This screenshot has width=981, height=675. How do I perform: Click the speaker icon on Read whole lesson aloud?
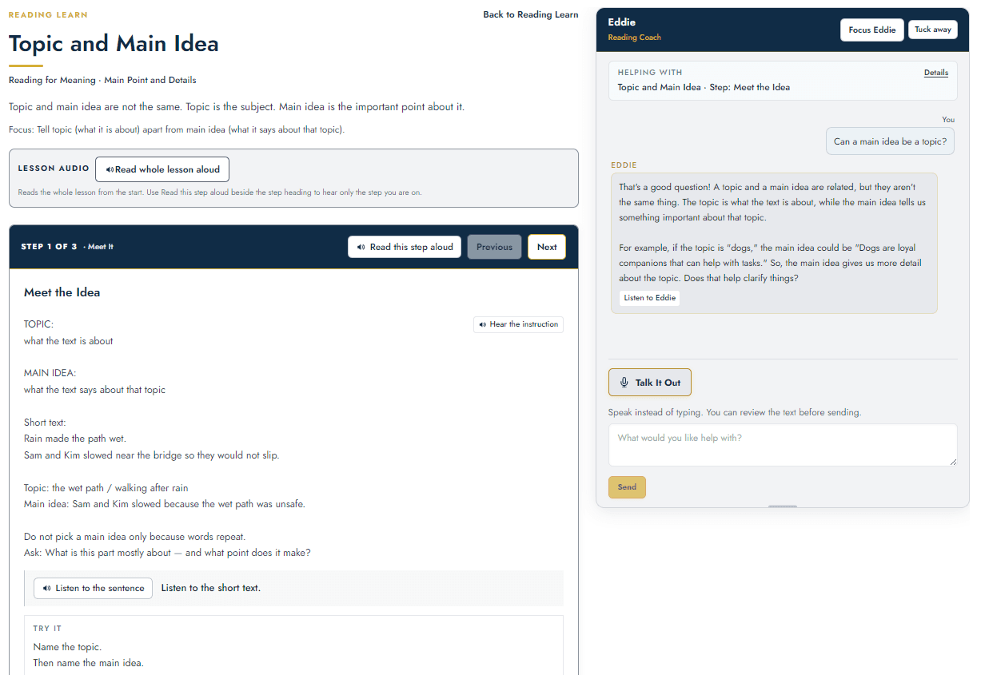coord(110,169)
